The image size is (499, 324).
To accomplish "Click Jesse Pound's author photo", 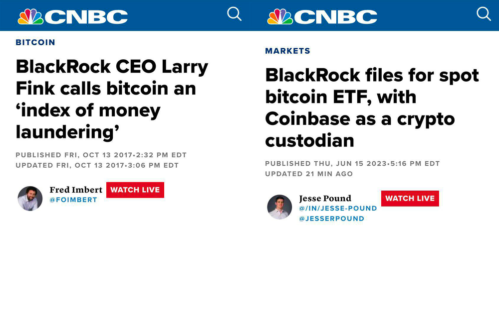I will (279, 207).
